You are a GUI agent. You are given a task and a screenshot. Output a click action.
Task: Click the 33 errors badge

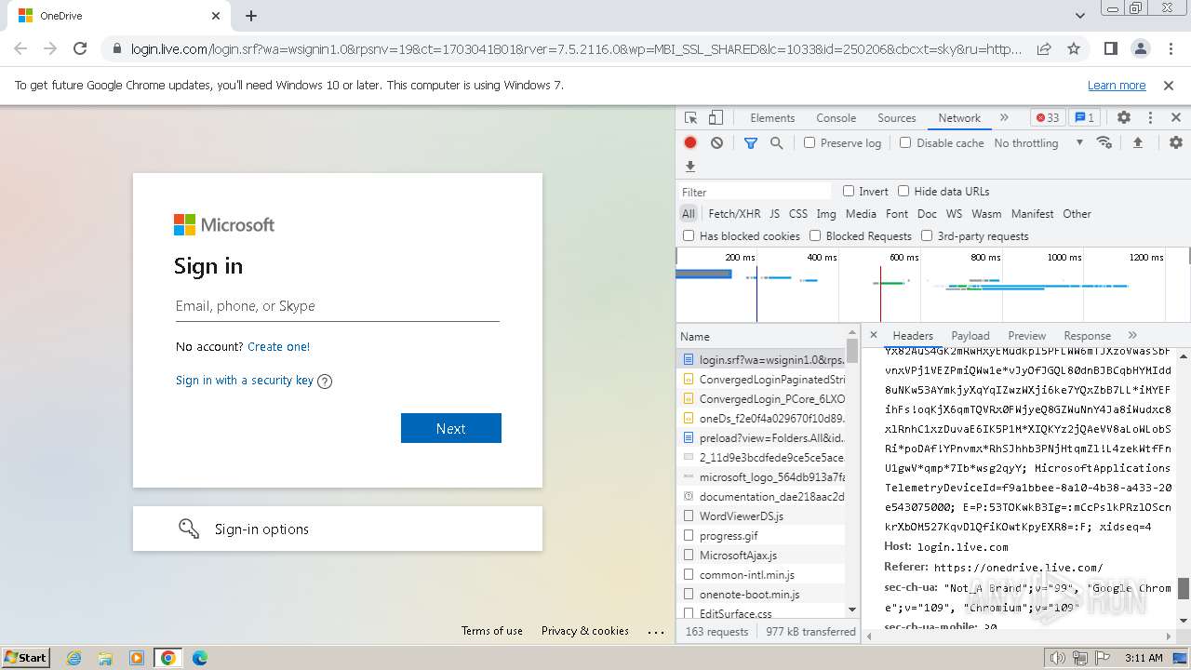1048,118
